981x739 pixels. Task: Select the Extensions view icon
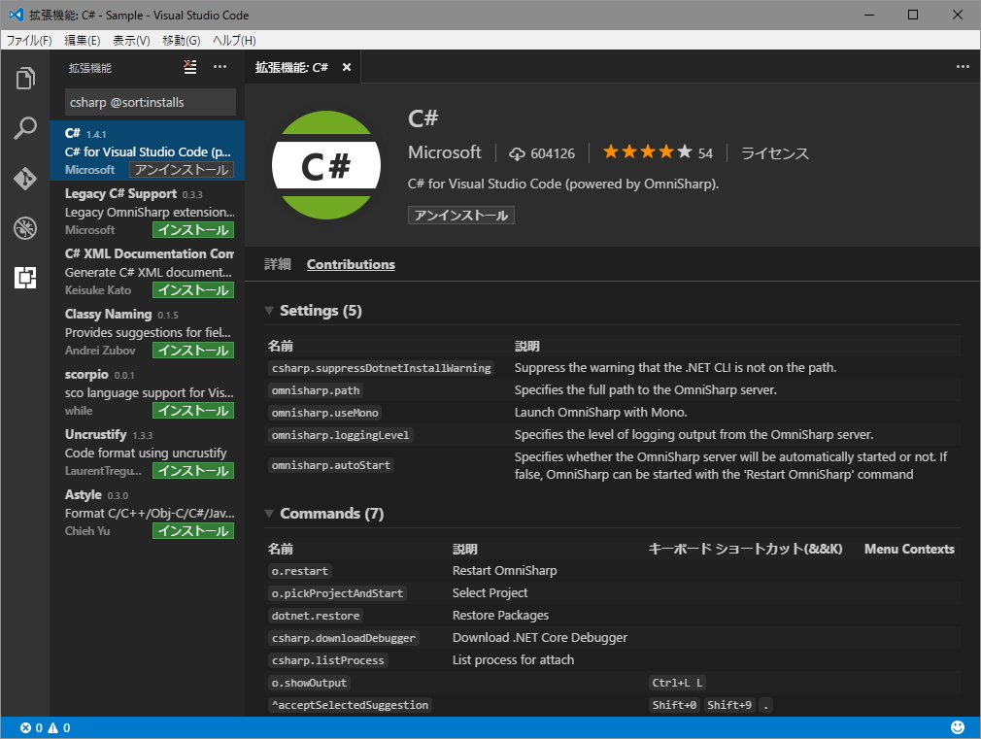point(25,277)
